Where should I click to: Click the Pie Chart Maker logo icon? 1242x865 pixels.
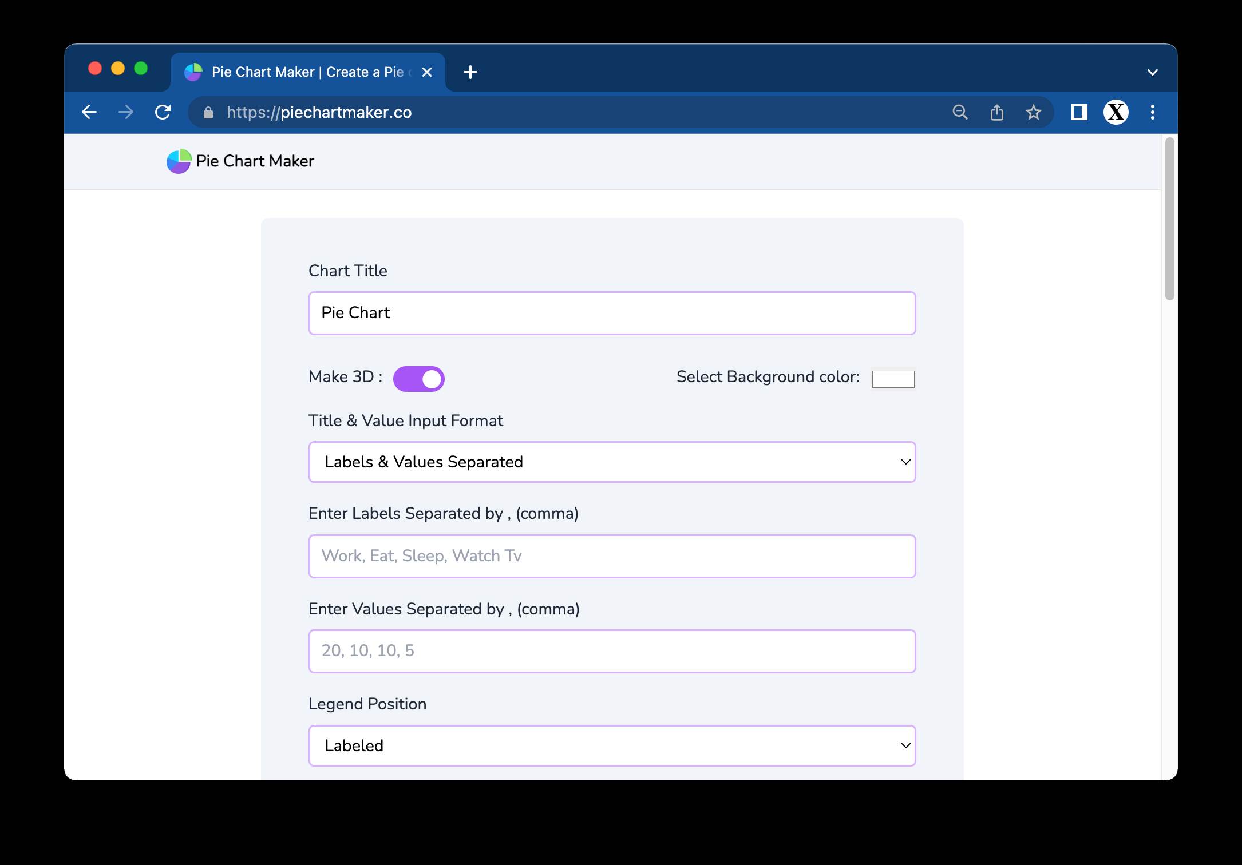(x=179, y=161)
